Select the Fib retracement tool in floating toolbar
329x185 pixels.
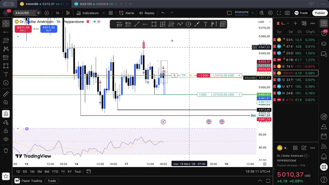171,24
